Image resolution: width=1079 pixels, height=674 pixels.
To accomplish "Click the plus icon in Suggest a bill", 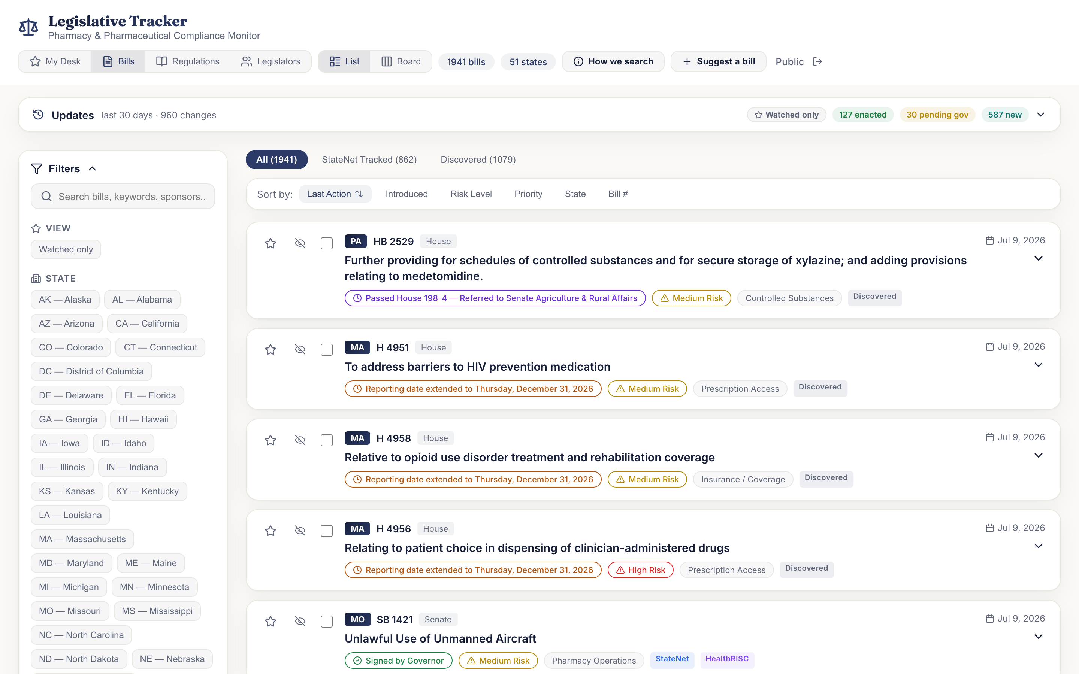I will [687, 61].
